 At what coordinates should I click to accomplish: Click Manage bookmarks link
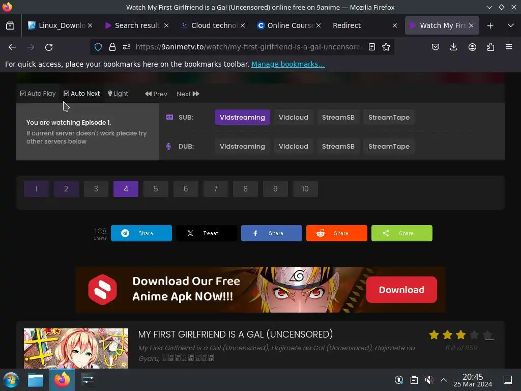click(x=288, y=64)
